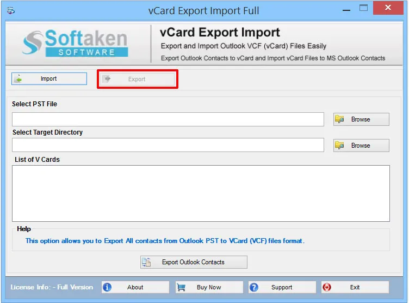This screenshot has width=409, height=303.
Task: Focus the Select Target Directory field
Action: (168, 145)
